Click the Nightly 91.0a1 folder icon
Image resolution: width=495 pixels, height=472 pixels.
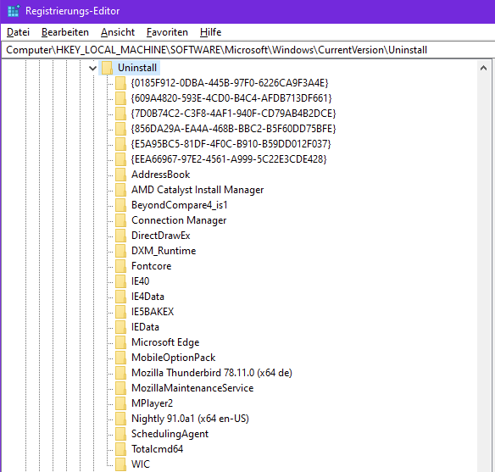tap(120, 419)
